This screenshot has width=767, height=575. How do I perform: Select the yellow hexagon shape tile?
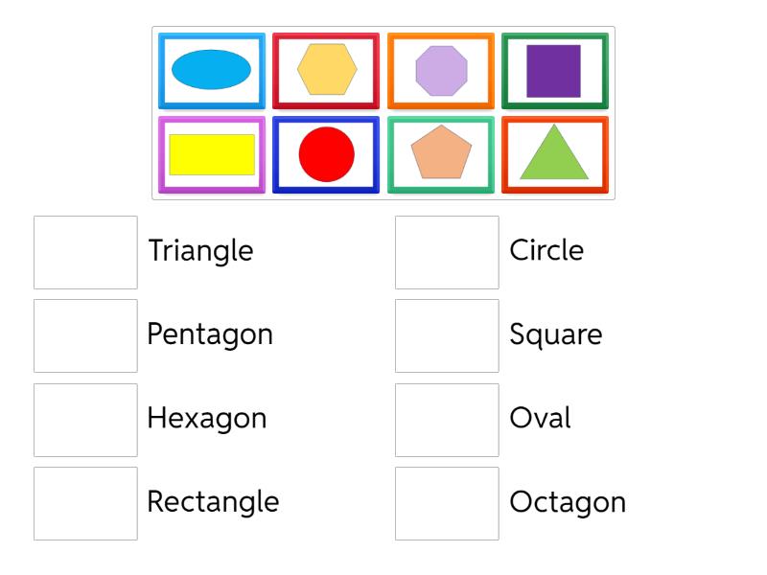point(326,67)
